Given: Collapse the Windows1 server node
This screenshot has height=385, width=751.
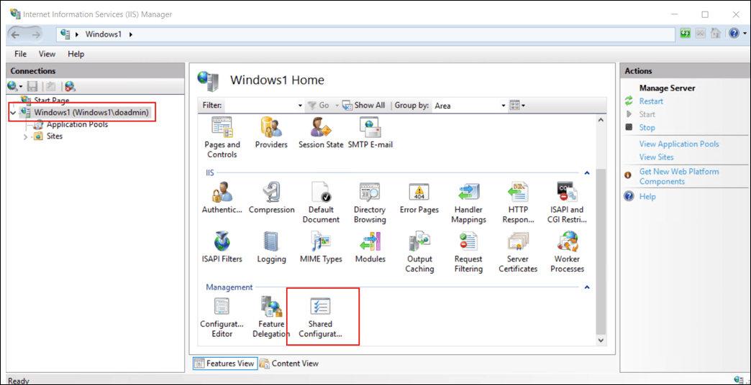Looking at the screenshot, I should (12, 113).
